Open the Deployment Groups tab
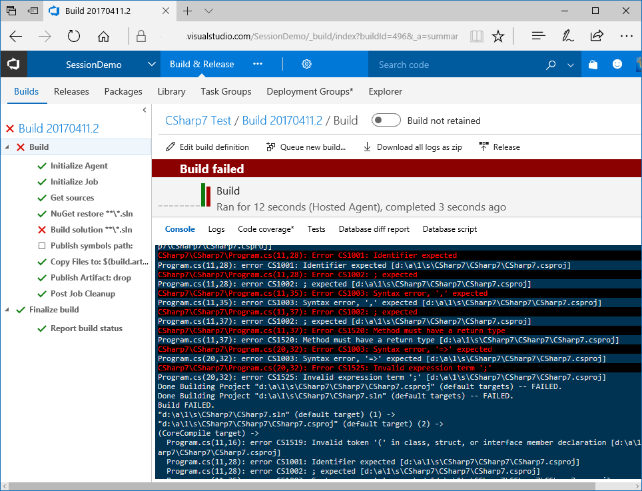The height and width of the screenshot is (491, 642). click(x=310, y=91)
